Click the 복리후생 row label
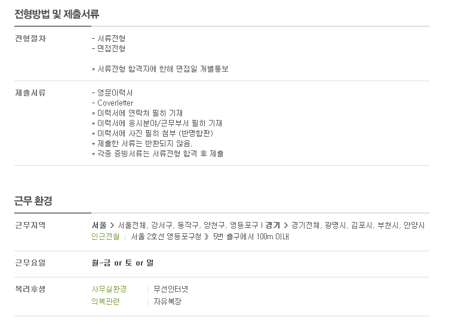This screenshot has height=330, width=452. coord(30,289)
